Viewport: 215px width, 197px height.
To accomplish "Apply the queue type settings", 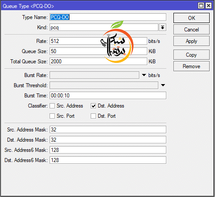I will pos(192,41).
